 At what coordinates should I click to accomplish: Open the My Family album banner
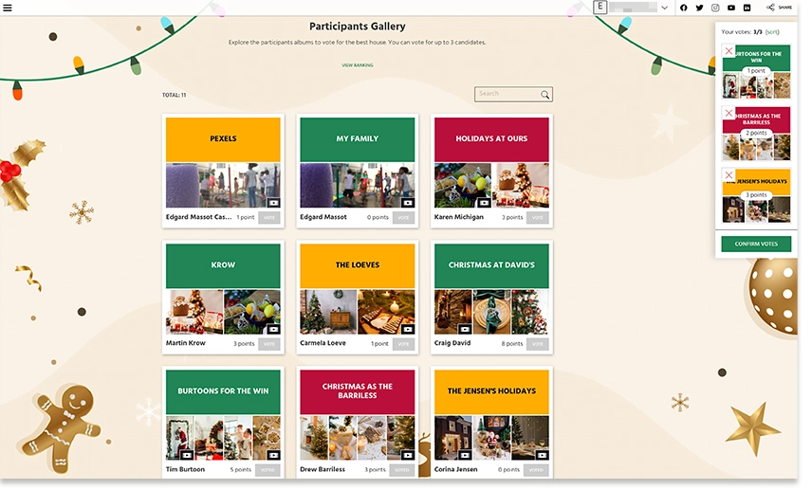pos(358,139)
